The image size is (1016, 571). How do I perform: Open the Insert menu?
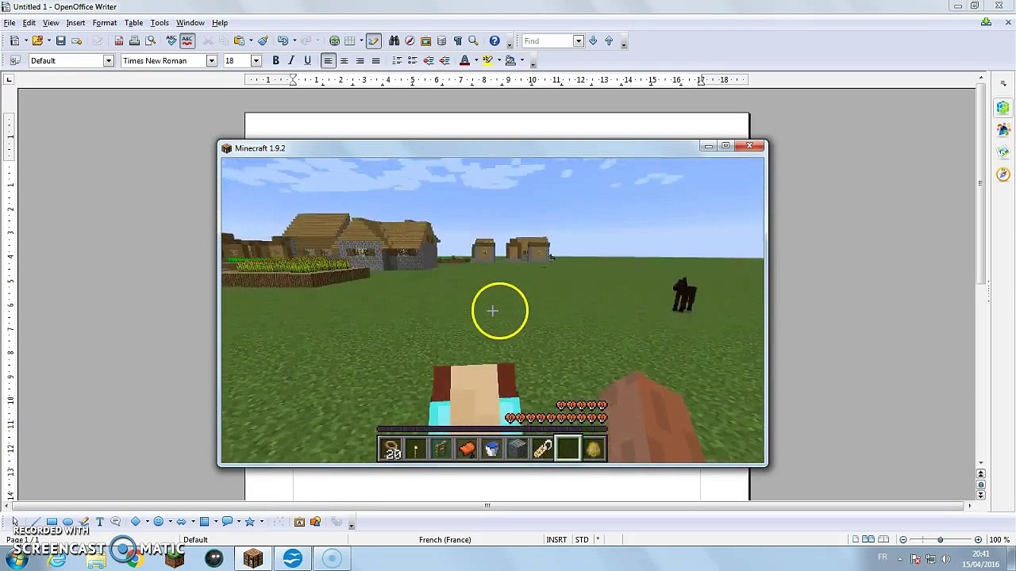(x=75, y=23)
